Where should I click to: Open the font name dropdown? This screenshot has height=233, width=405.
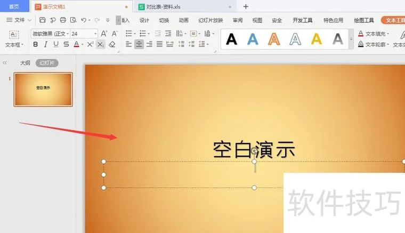68,34
